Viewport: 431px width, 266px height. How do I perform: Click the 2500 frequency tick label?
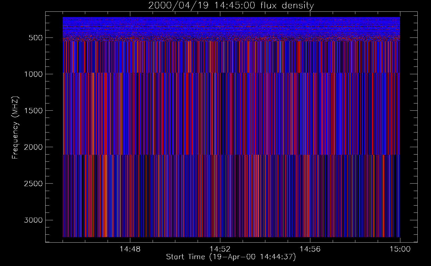click(x=33, y=184)
